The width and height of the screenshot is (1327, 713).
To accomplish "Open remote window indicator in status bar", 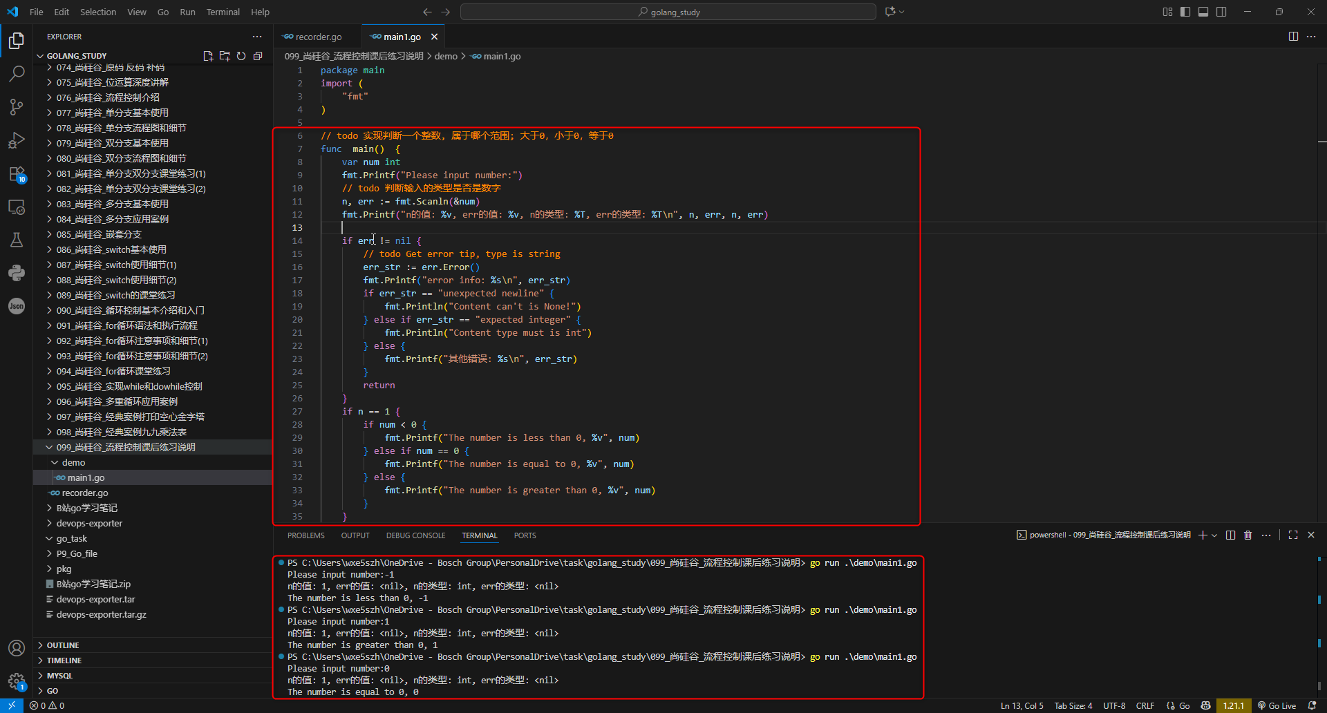I will coord(12,705).
